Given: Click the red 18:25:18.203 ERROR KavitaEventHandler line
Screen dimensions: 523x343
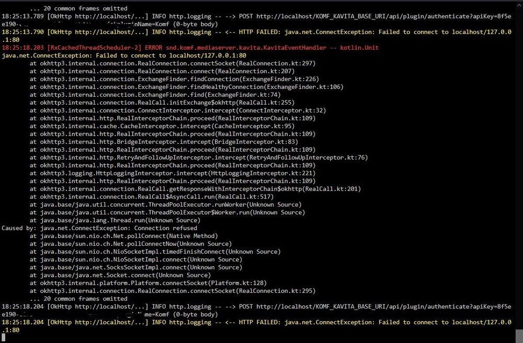Looking at the screenshot, I should pyautogui.click(x=190, y=48).
